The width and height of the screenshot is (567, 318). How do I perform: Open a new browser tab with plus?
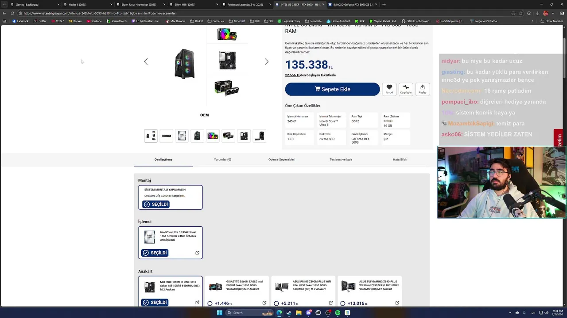(384, 4)
